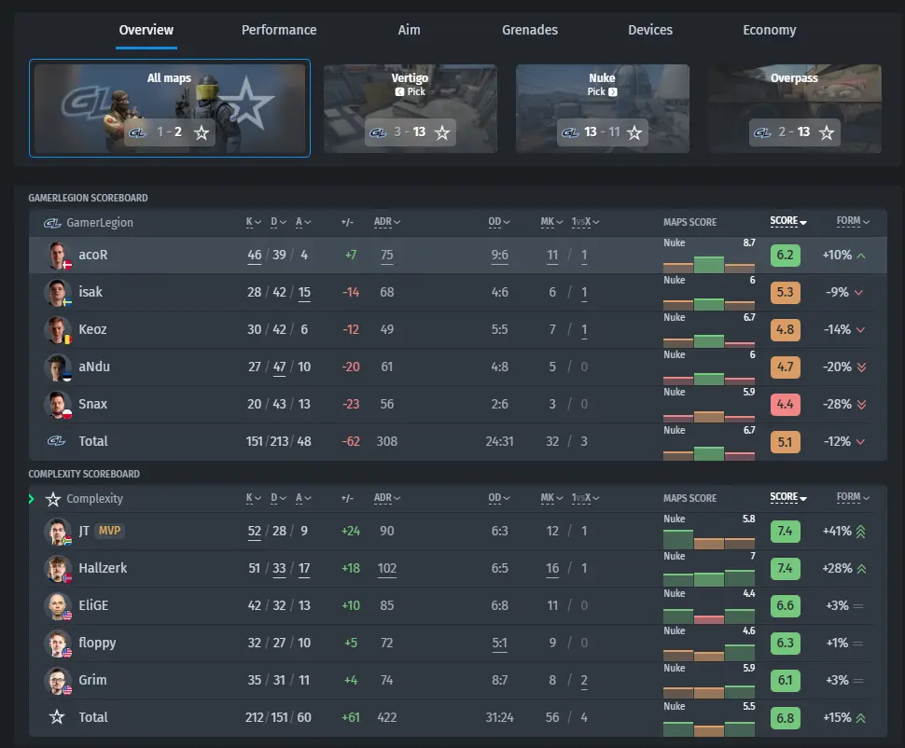The width and height of the screenshot is (905, 748).
Task: Click Complexity total plus-minus +61
Action: pyautogui.click(x=351, y=717)
